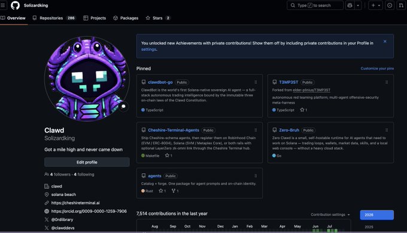Click the clawd organization text

[x=57, y=186]
